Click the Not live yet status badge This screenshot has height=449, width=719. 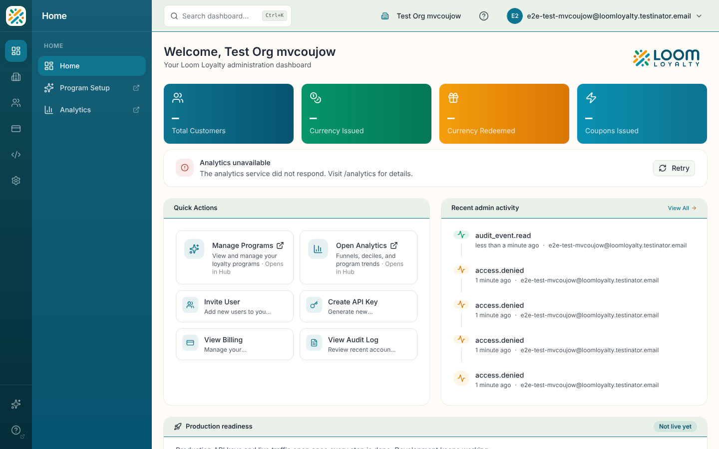click(x=675, y=427)
